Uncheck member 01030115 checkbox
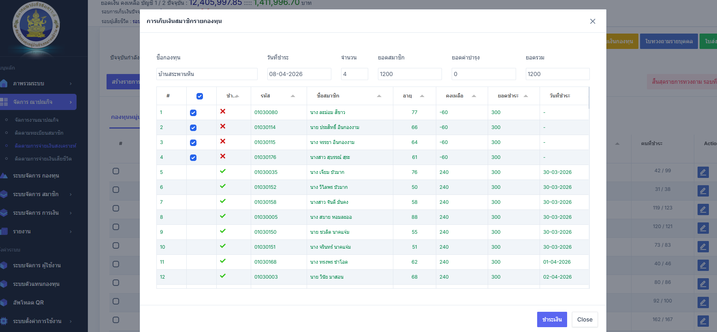The image size is (717, 332). tap(193, 143)
